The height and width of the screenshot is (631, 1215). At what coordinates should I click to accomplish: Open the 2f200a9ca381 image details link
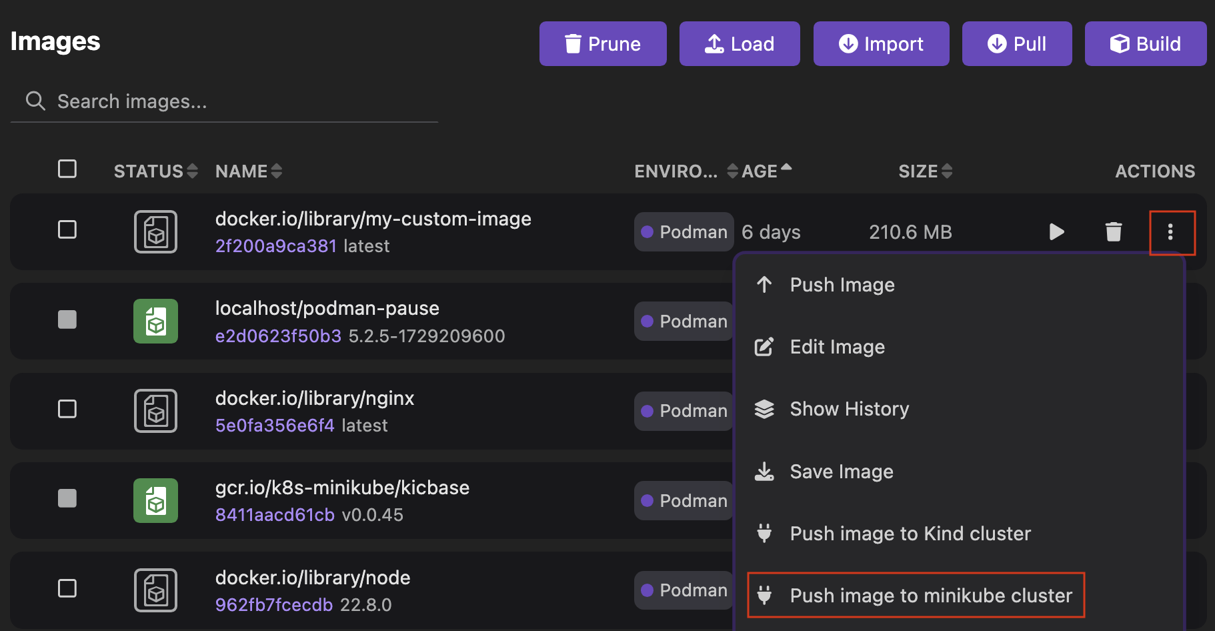275,245
